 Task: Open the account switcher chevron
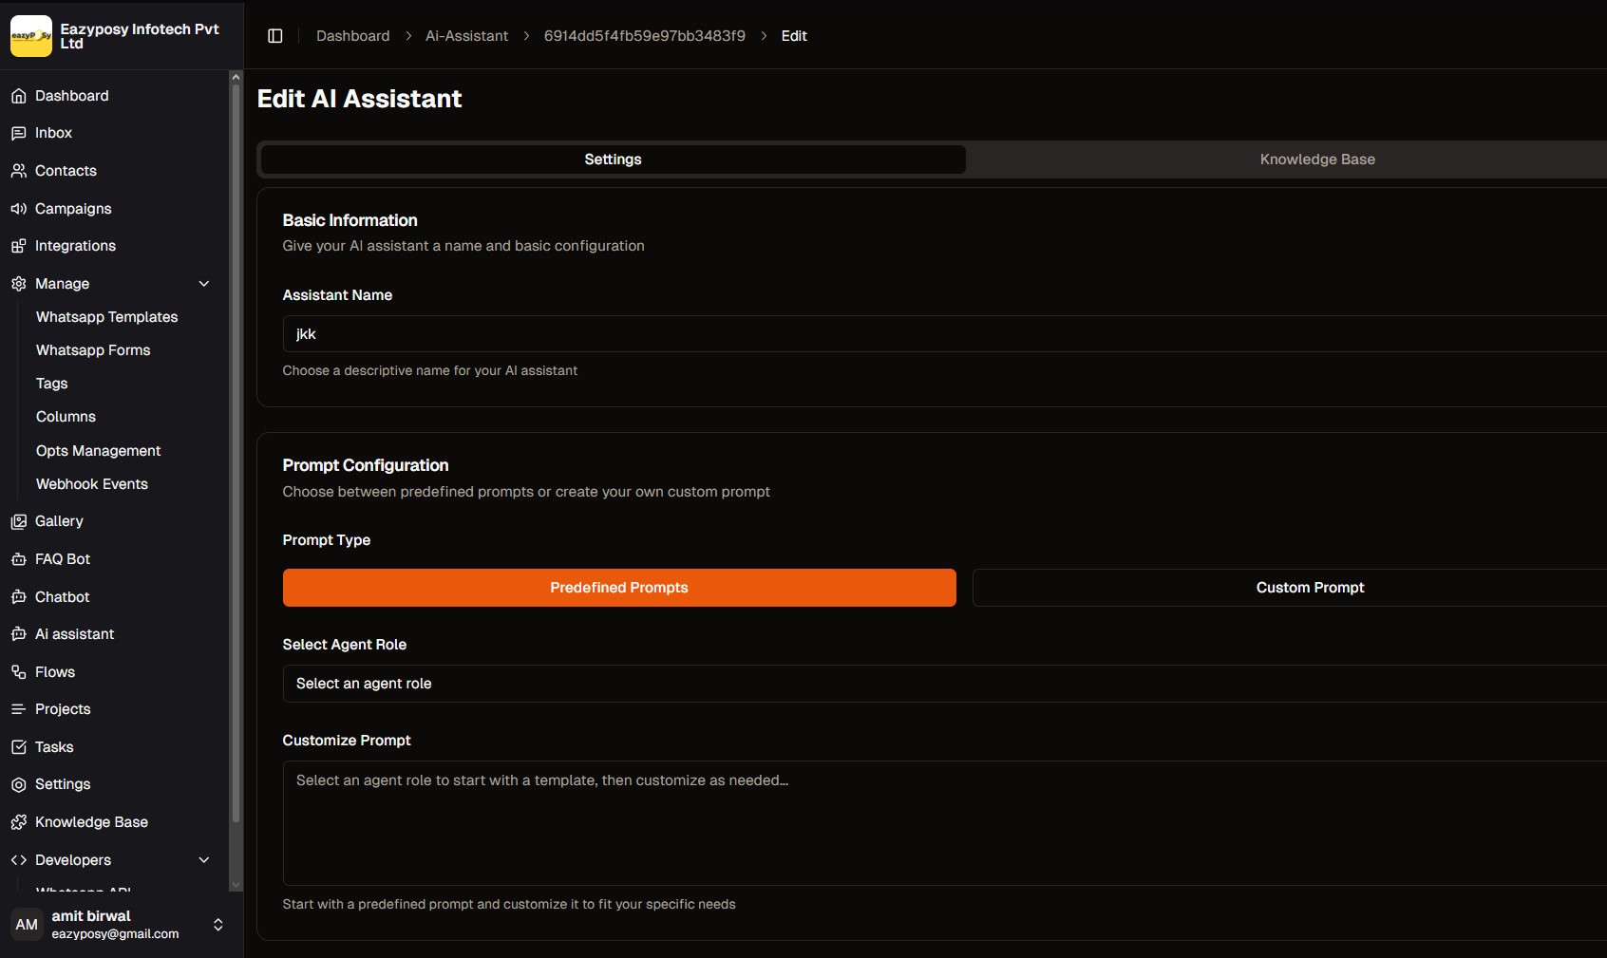coord(217,925)
